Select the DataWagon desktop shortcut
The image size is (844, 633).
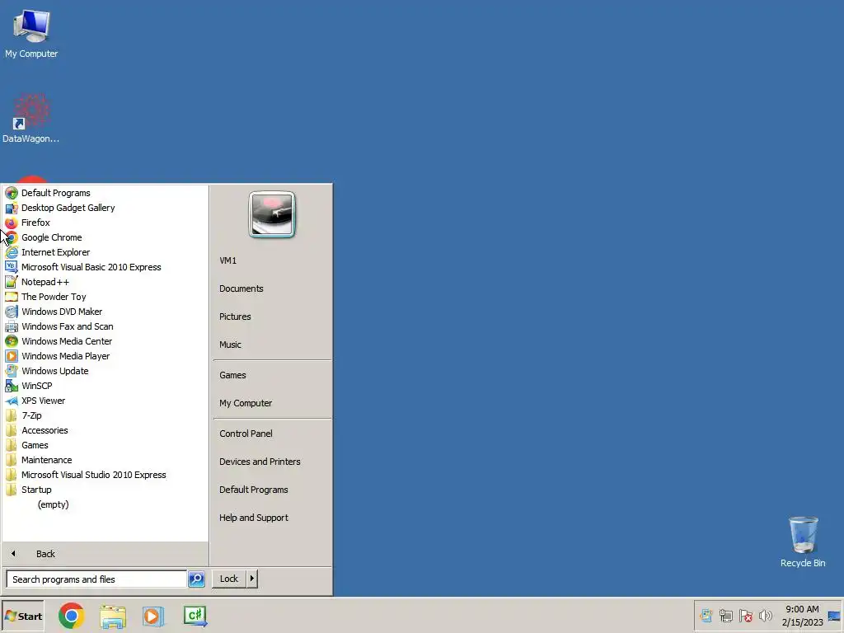coord(31,118)
